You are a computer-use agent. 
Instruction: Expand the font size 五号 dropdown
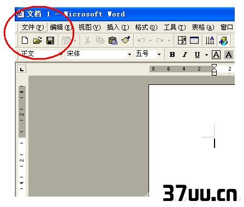click(159, 54)
